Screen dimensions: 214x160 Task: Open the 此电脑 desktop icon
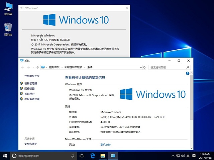pyautogui.click(x=8, y=8)
